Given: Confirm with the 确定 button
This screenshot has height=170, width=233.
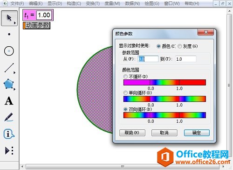Looking at the screenshot, I should coord(197,133).
